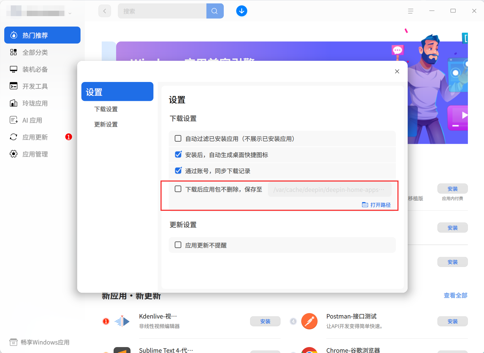The height and width of the screenshot is (353, 484).
Task: Jump to 更新设置 in dialog sidebar
Action: (106, 124)
